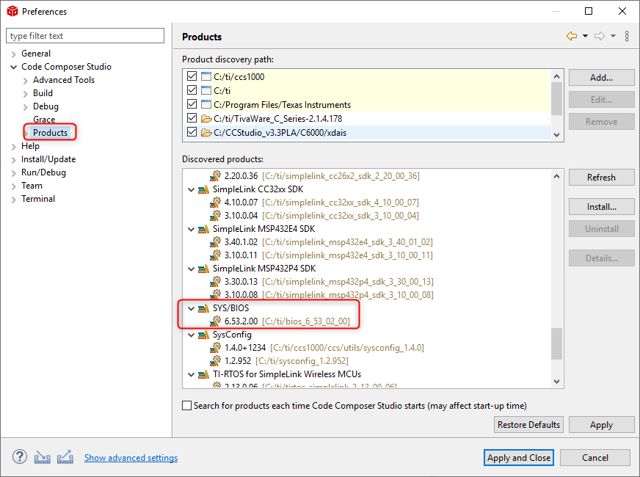This screenshot has width=640, height=477.
Task: Click the back arrow in Products header
Action: click(573, 35)
